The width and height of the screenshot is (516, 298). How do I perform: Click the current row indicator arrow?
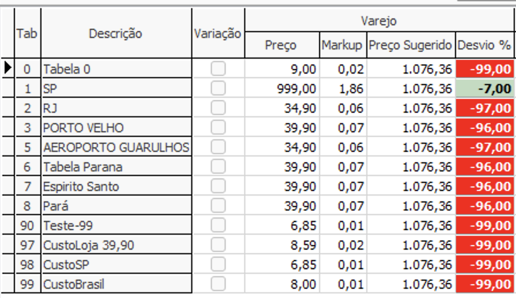pos(7,68)
